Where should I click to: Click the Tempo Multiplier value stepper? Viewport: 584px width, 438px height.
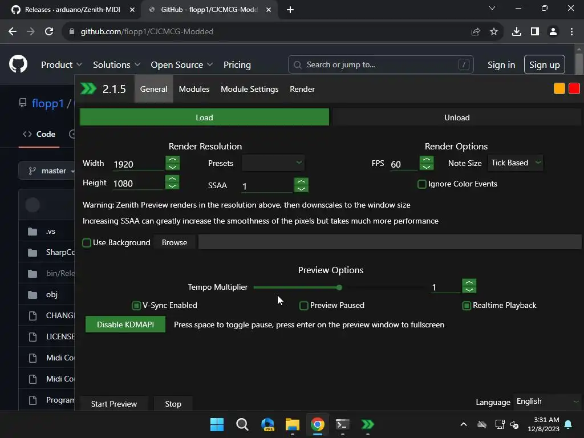pyautogui.click(x=469, y=286)
